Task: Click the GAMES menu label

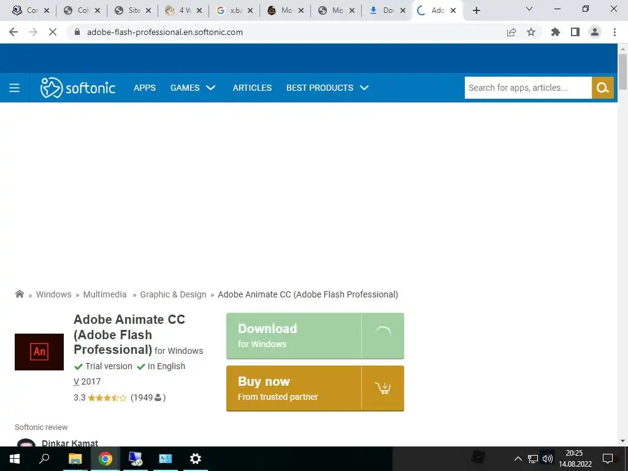Action: click(185, 88)
